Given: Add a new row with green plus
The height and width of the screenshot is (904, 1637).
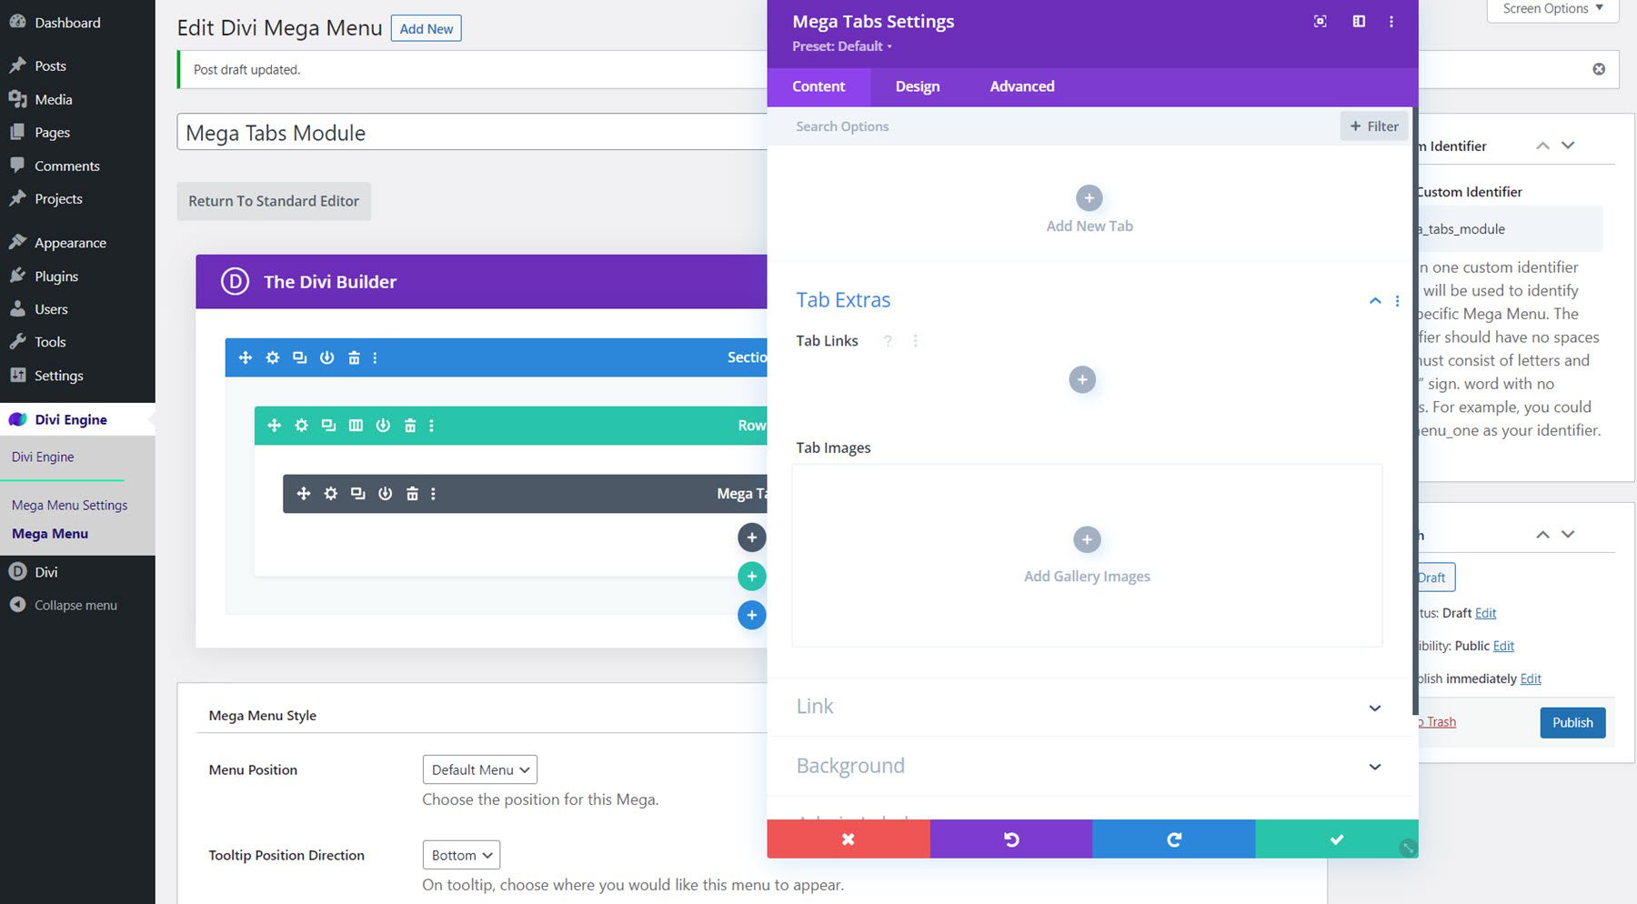Looking at the screenshot, I should tap(751, 576).
